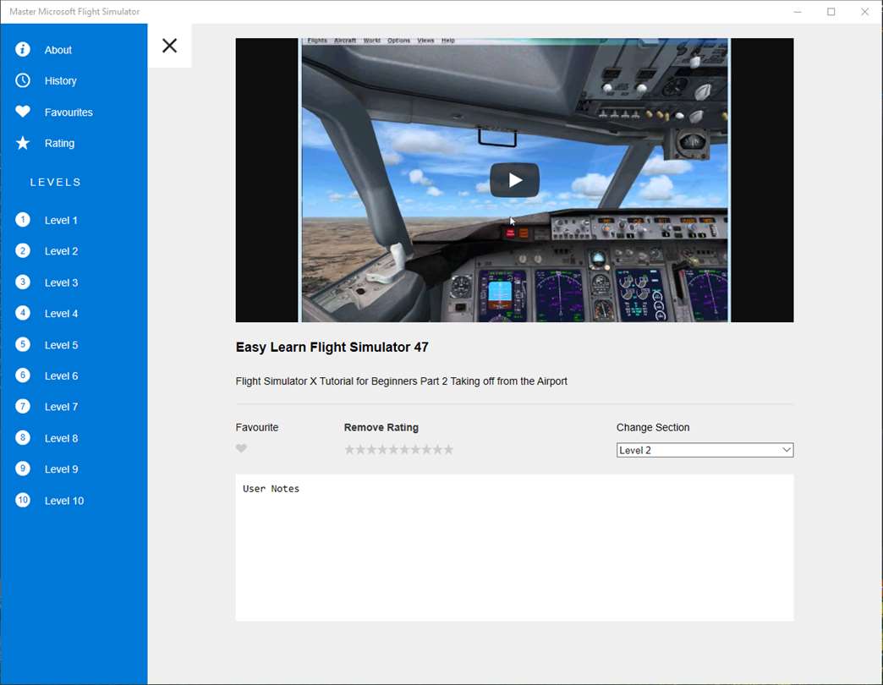
Task: Click the Level 9 numbered circle icon
Action: [x=23, y=469]
